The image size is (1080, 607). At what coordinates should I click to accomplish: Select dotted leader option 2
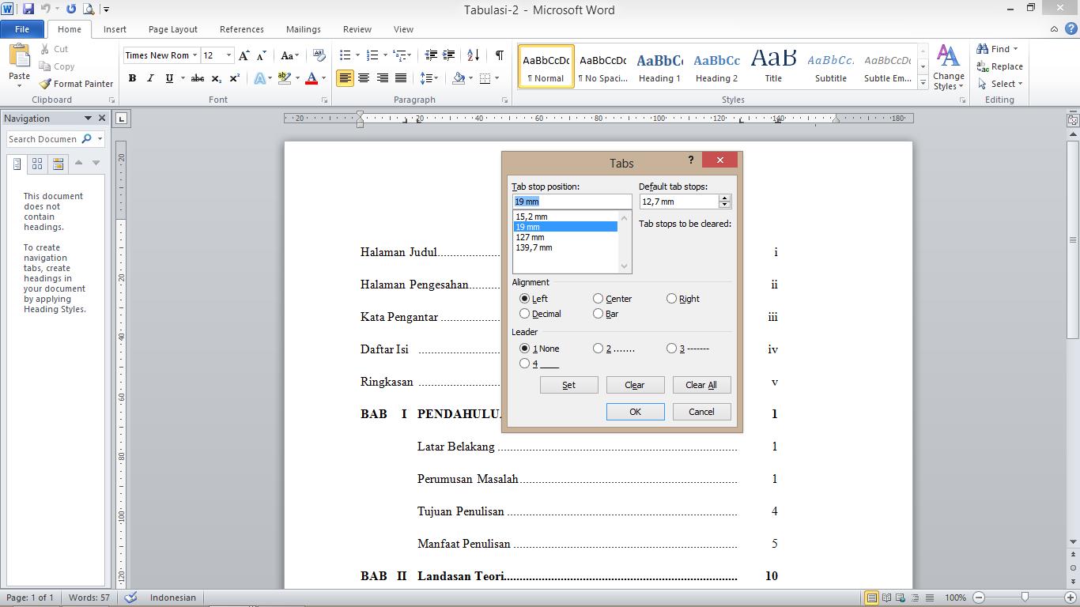599,349
